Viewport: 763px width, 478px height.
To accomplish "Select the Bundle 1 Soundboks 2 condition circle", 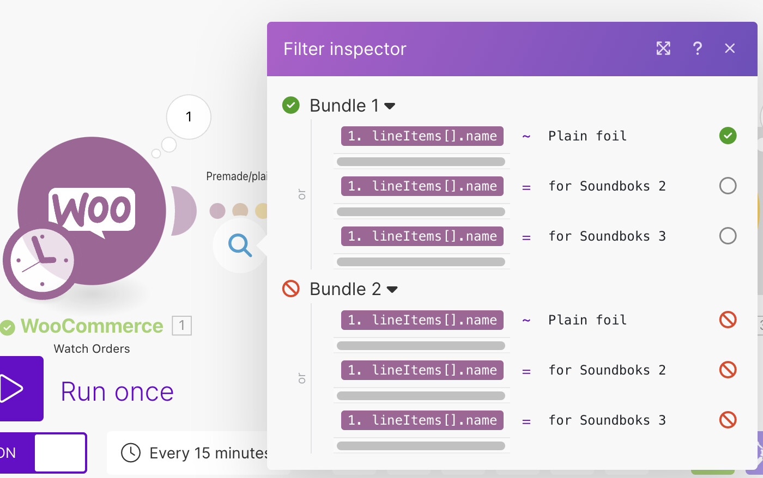I will coord(728,186).
